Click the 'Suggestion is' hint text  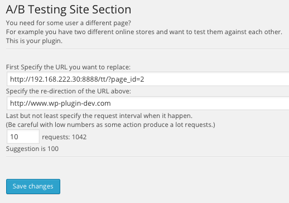[26, 149]
